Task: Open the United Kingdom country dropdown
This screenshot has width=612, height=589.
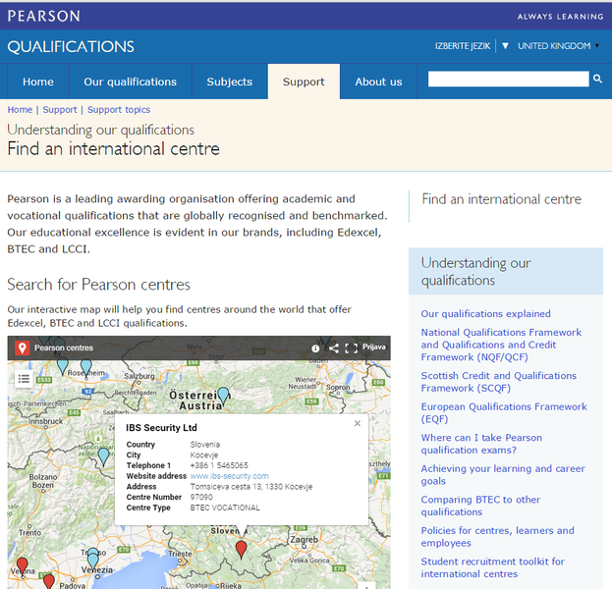Action: click(558, 46)
